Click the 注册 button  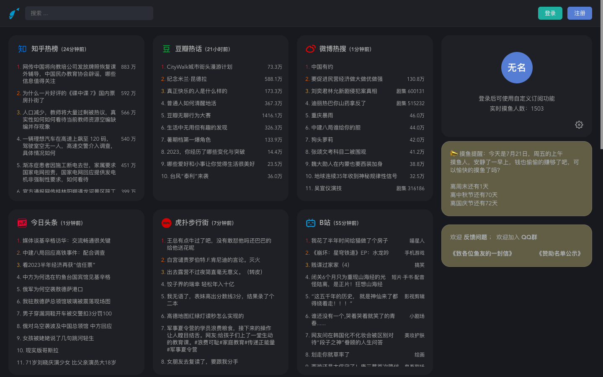point(580,13)
